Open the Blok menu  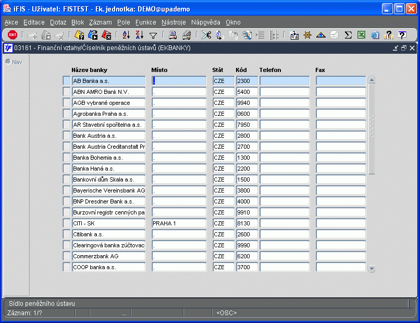[78, 22]
